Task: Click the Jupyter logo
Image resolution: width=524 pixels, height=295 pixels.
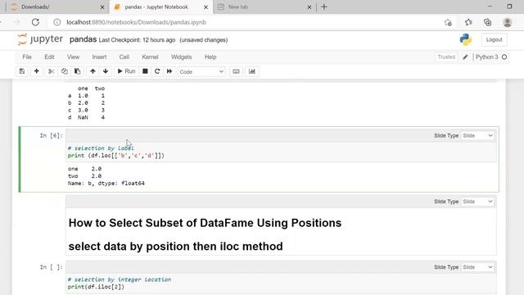Action: click(40, 39)
